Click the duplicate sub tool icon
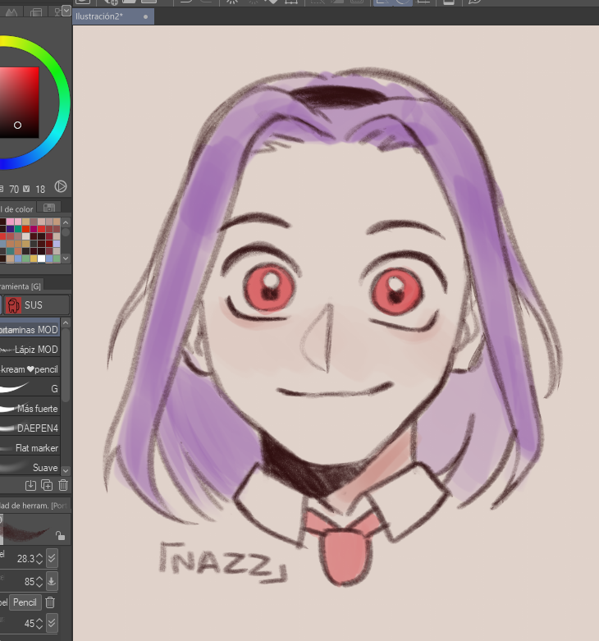599x641 pixels. coord(47,485)
